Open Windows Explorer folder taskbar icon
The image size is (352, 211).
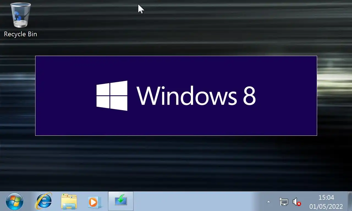click(69, 201)
